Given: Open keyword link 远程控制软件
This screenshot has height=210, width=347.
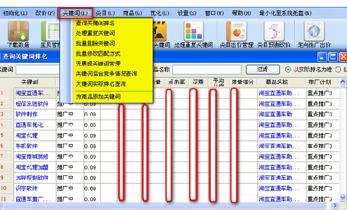Looking at the screenshot, I should pyautogui.click(x=32, y=178).
